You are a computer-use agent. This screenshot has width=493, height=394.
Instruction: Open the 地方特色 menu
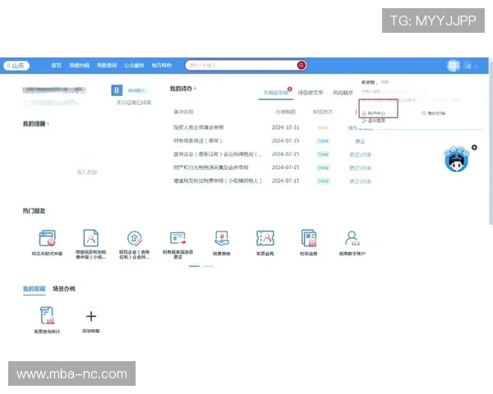tap(161, 66)
